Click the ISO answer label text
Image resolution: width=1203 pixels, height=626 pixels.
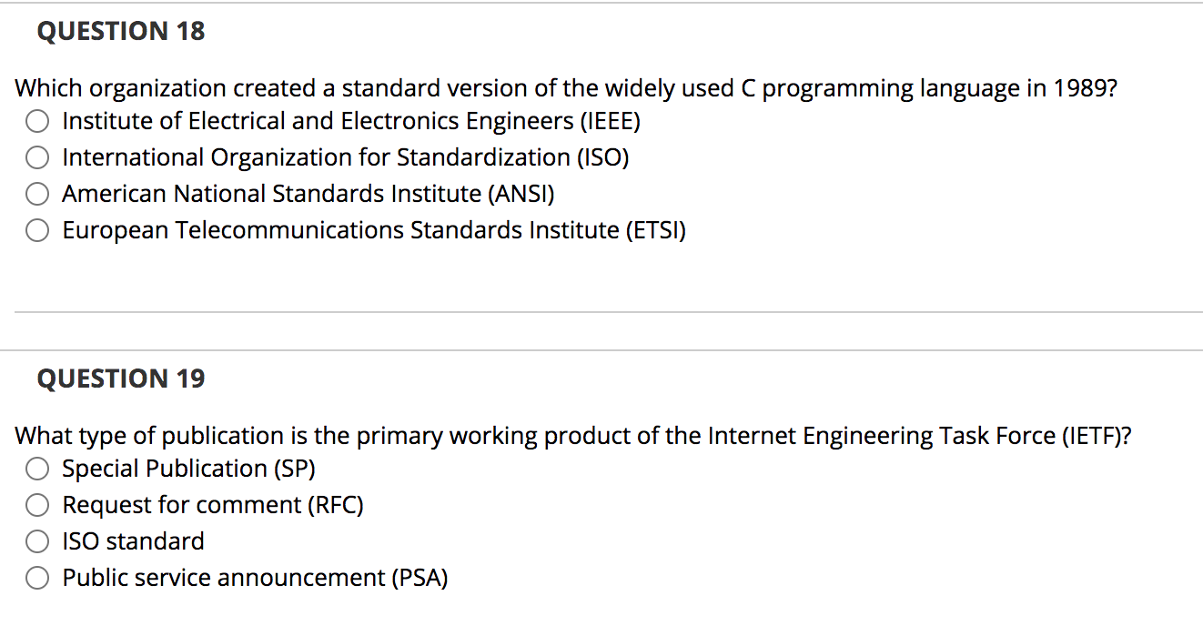[346, 156]
